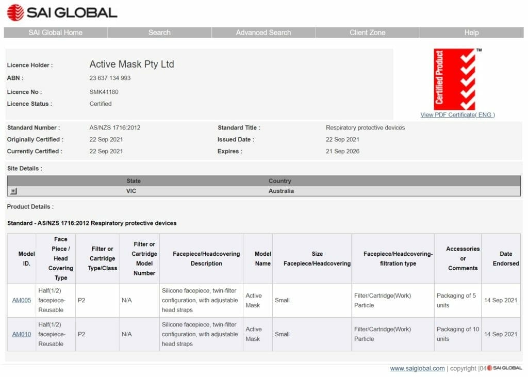Select standard number AS/NZS 1716:2012 value

tap(115, 128)
